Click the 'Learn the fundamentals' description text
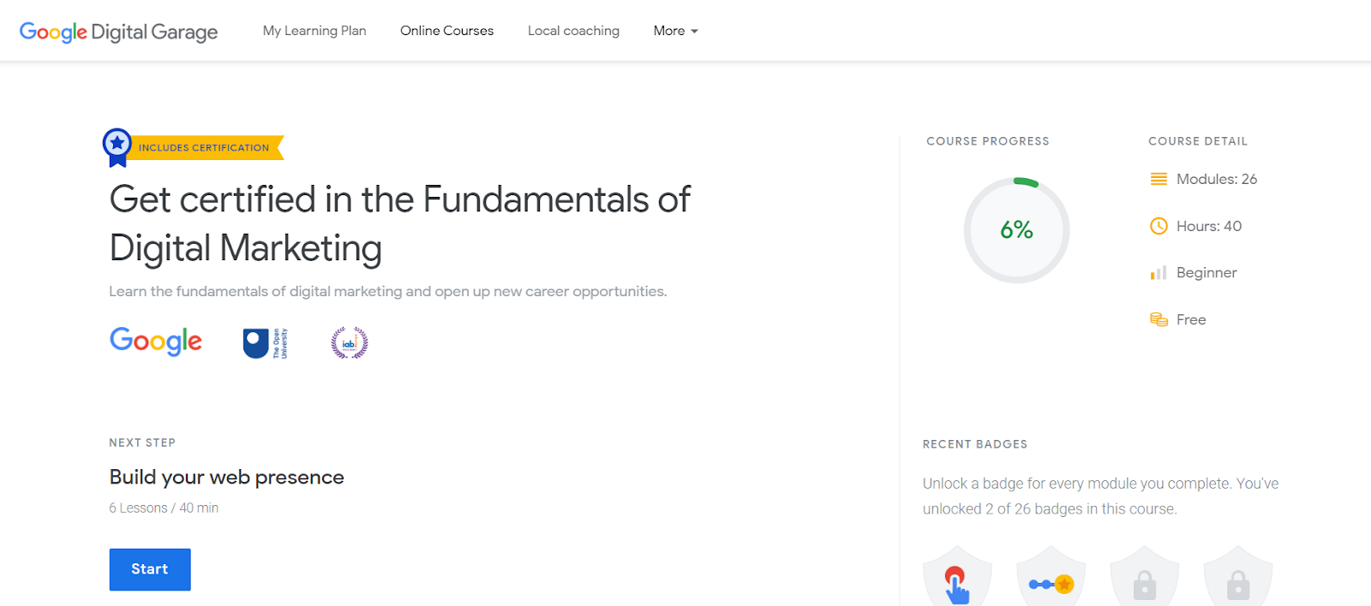Screen dimensions: 1371x606 (387, 292)
